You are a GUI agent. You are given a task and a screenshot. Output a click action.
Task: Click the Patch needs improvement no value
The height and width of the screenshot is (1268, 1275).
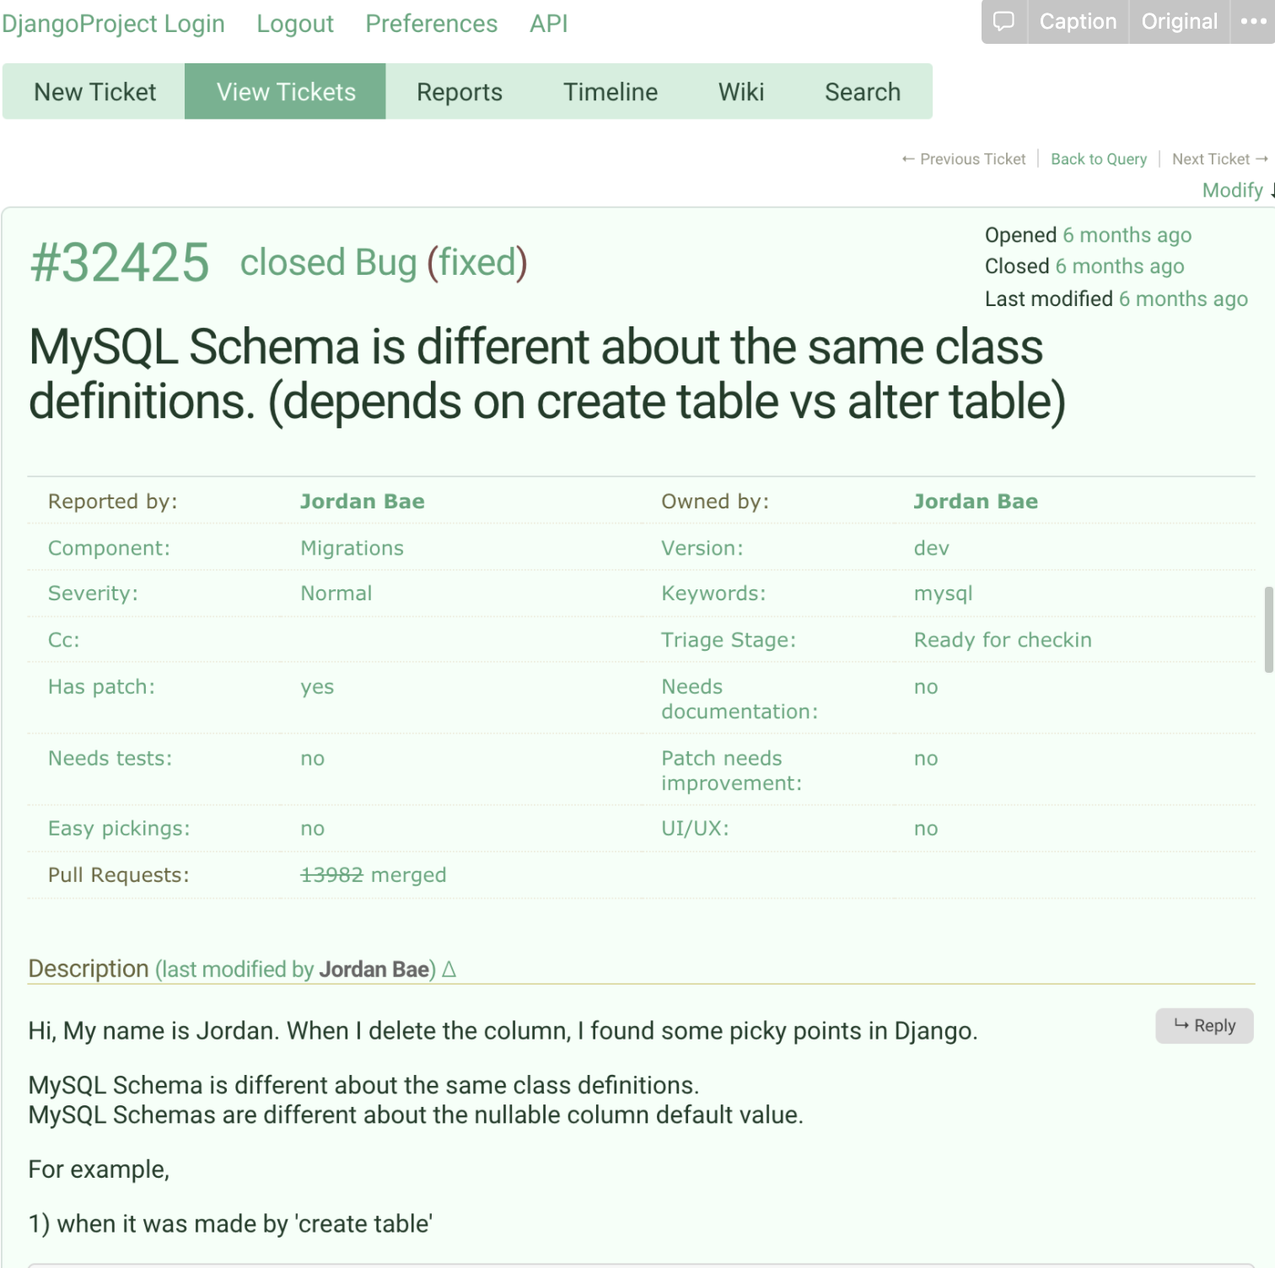click(926, 759)
